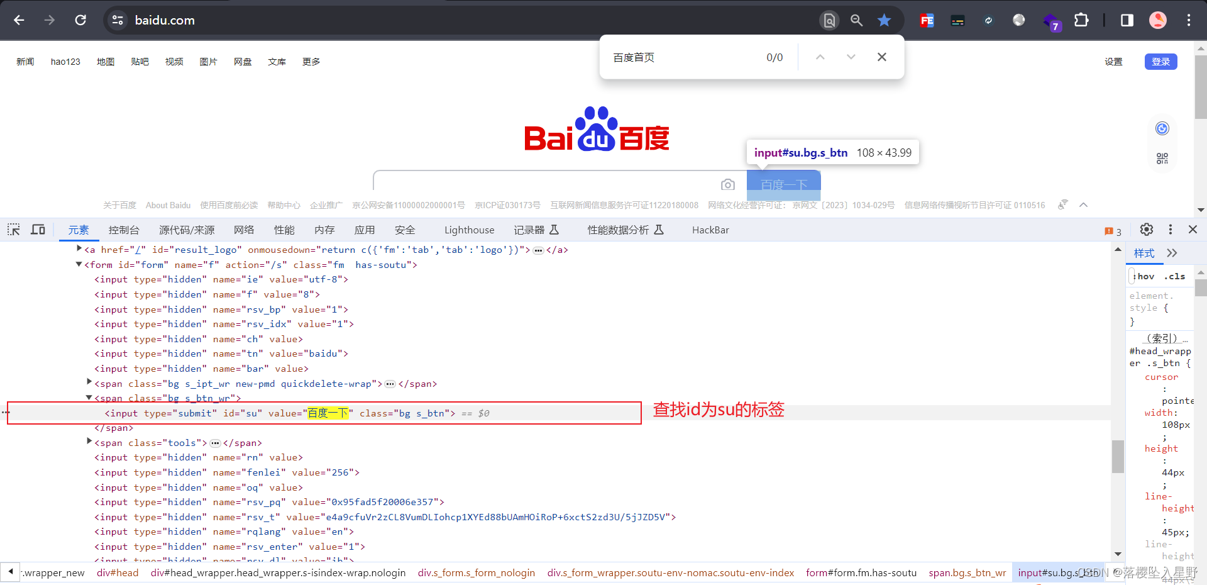
Task: Click elements panel vertical scrollbar thumb
Action: pyautogui.click(x=1118, y=456)
